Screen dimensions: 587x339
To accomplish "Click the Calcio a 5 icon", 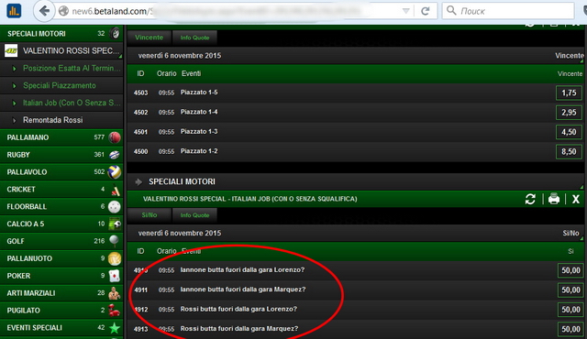I will point(115,224).
